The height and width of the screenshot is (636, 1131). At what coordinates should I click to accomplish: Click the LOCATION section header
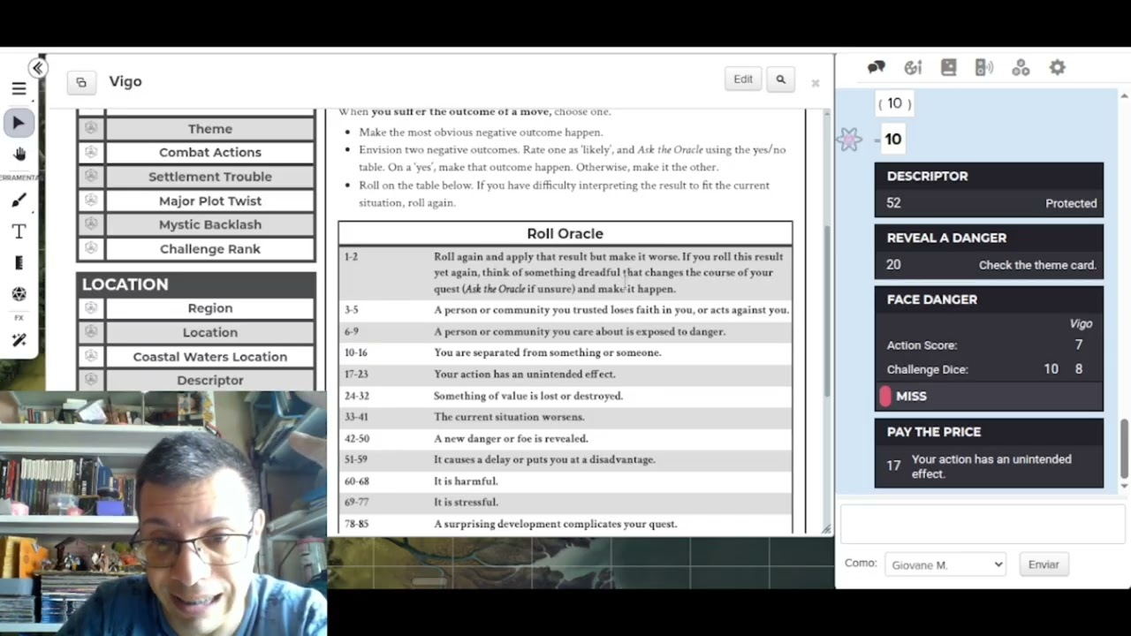196,284
